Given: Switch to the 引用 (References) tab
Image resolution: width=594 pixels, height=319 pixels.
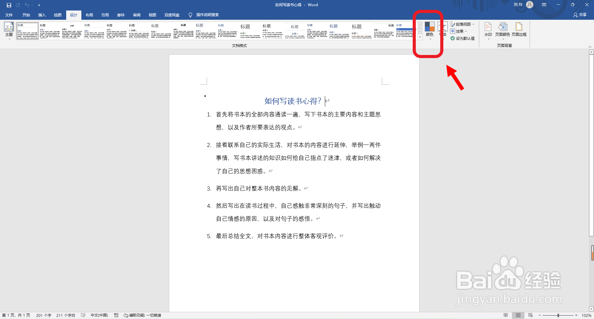Looking at the screenshot, I should click(105, 15).
